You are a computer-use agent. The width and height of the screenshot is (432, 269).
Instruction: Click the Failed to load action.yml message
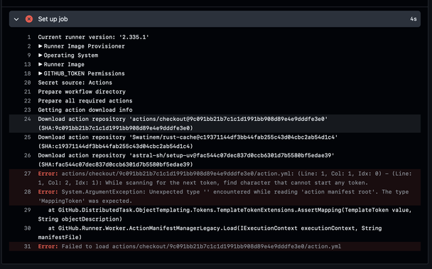(x=201, y=246)
